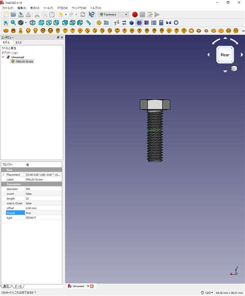The image size is (245, 296).
Task: Click the Left view cube icon
Action: point(80,23)
